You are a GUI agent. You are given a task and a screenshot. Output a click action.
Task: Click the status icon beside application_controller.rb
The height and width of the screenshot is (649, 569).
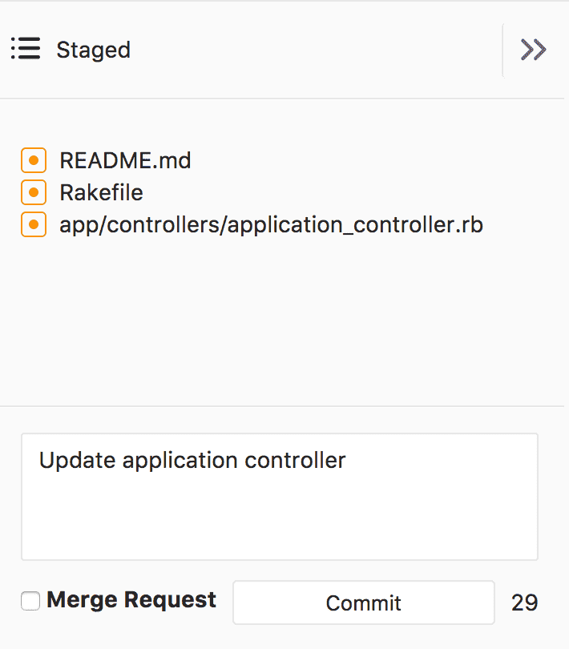click(33, 224)
